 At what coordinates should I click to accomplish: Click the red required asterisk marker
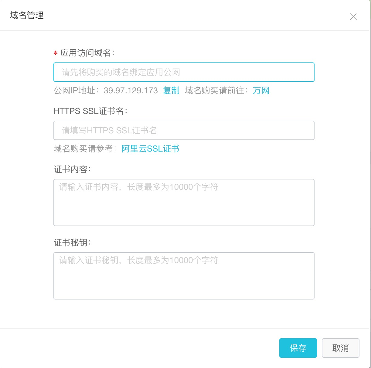pyautogui.click(x=55, y=54)
